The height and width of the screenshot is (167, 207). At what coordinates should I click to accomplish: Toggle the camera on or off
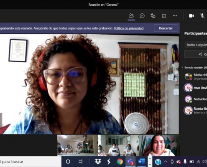[x=191, y=16]
